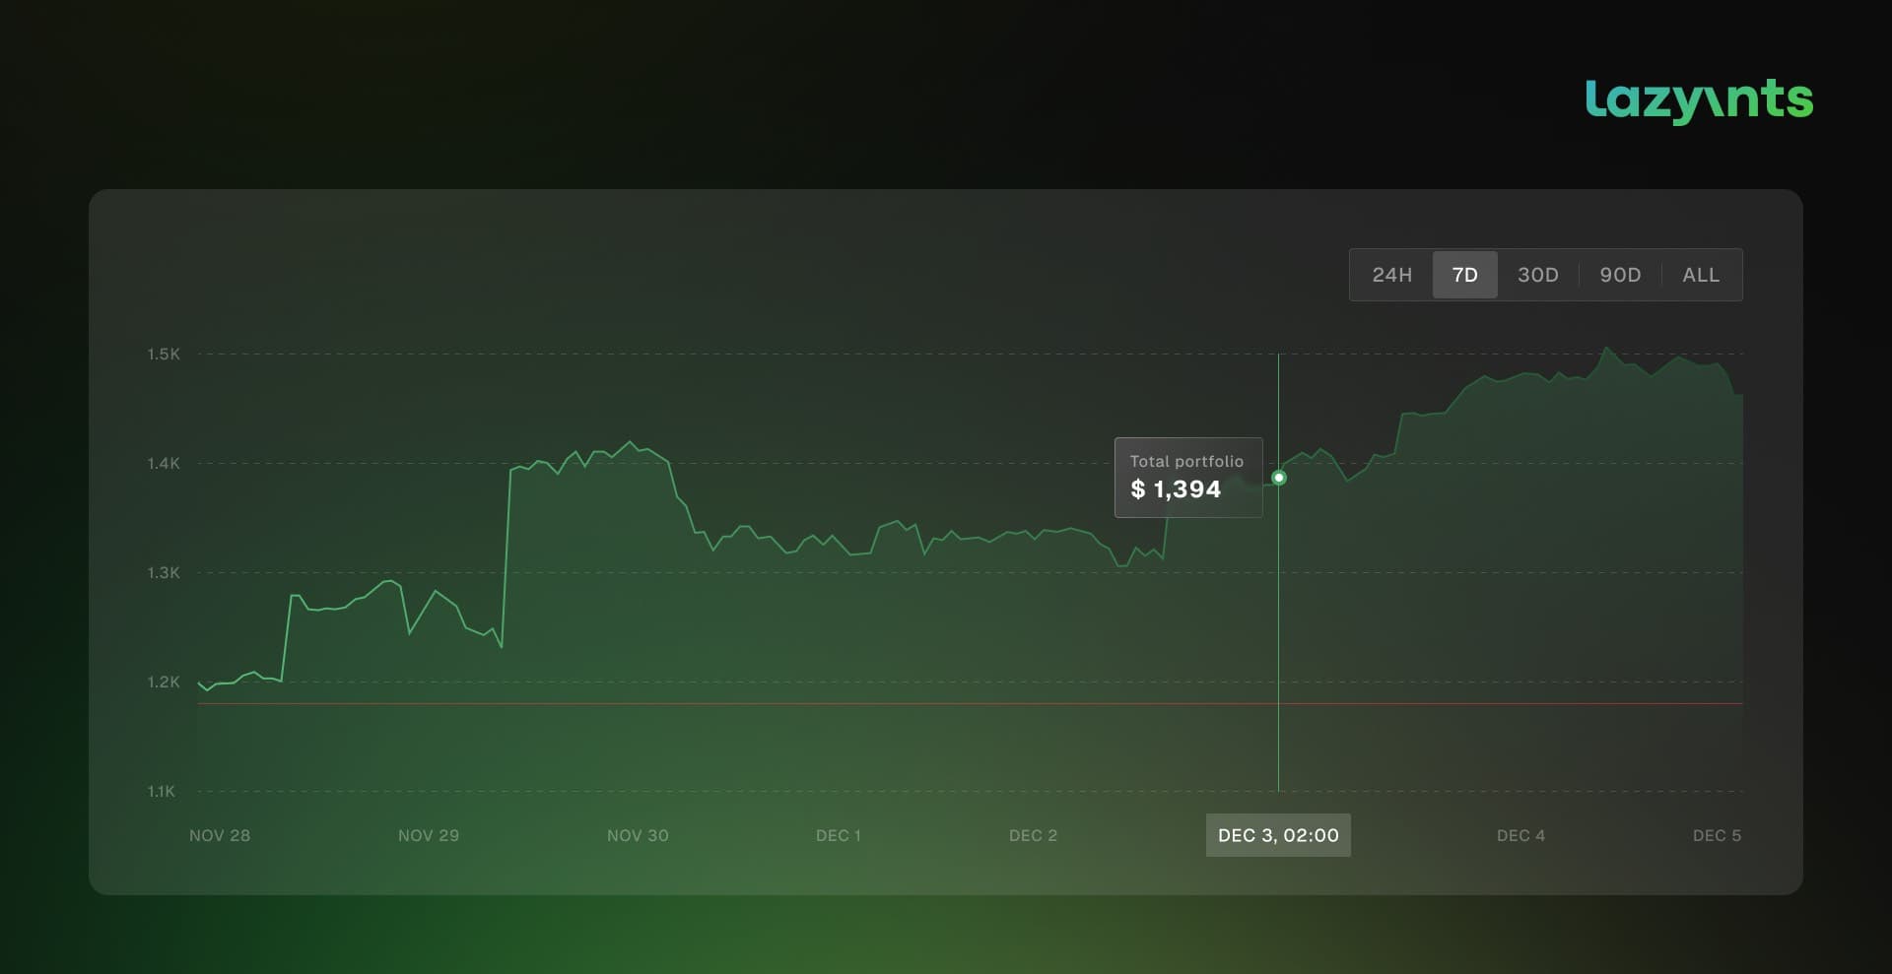The image size is (1892, 974).
Task: Click the Total portfolio $1,394 tooltip
Action: click(x=1187, y=478)
